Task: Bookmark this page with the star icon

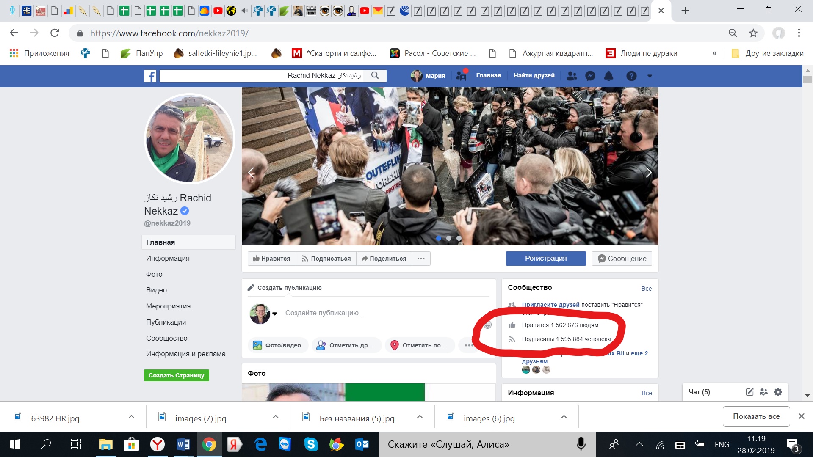Action: pyautogui.click(x=753, y=33)
